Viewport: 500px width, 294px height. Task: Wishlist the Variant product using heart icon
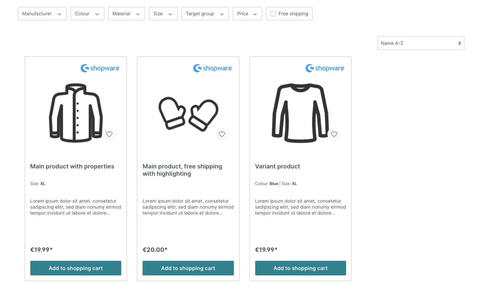pyautogui.click(x=334, y=134)
